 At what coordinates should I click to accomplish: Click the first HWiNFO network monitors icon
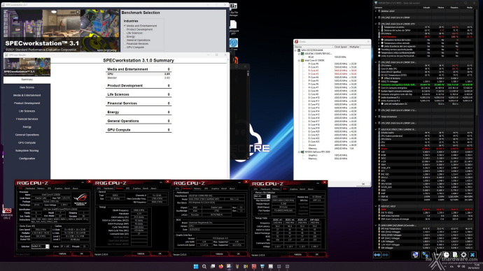click(x=415, y=255)
